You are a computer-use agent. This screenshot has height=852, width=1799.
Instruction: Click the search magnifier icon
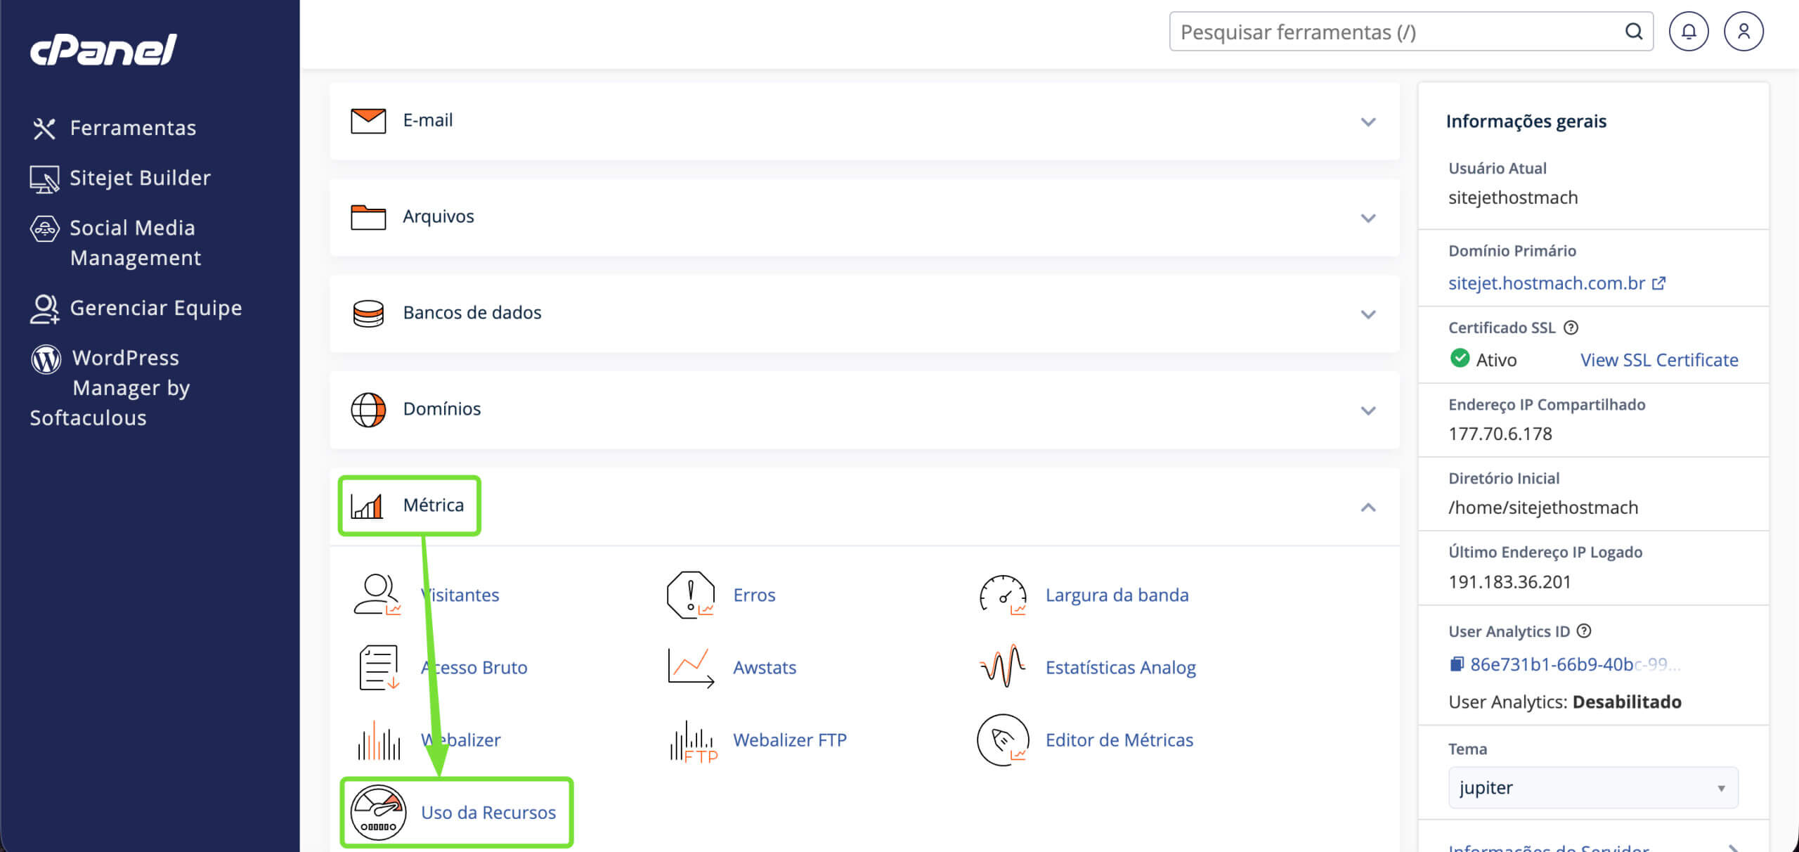(x=1634, y=32)
